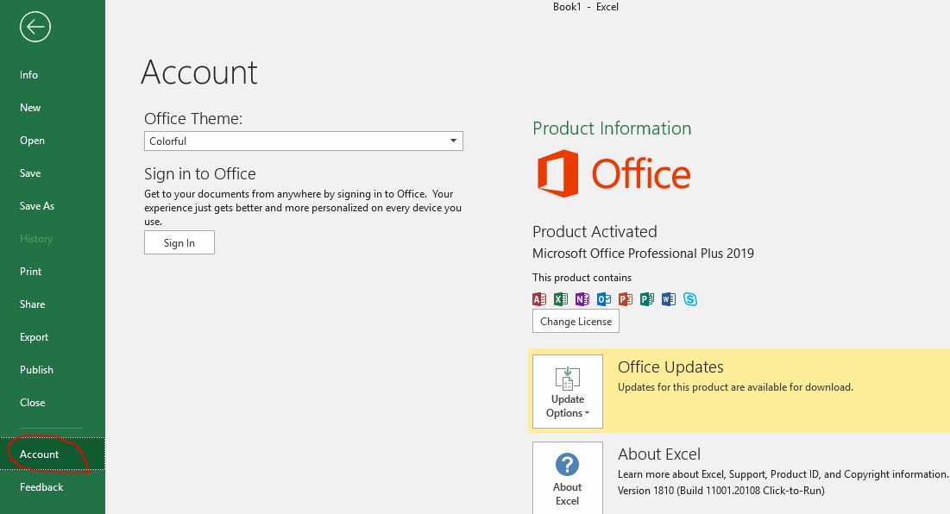Click the Excel app icon under product contains
Viewport: 950px width, 514px height.
(x=561, y=299)
